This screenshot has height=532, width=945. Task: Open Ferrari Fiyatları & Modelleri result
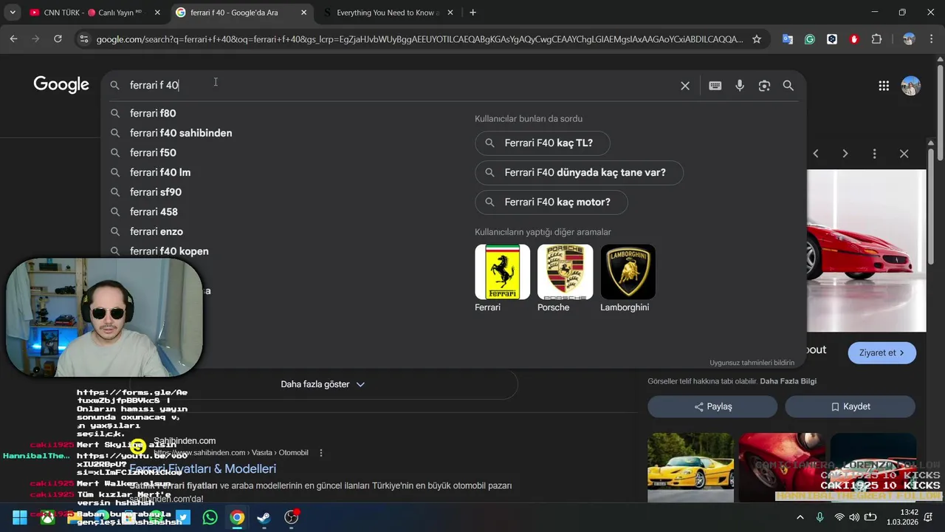tap(203, 468)
